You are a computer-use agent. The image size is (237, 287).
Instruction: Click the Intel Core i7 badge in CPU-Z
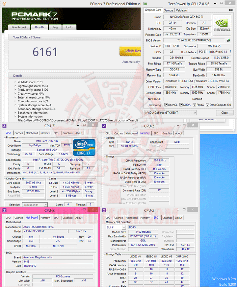[84, 148]
